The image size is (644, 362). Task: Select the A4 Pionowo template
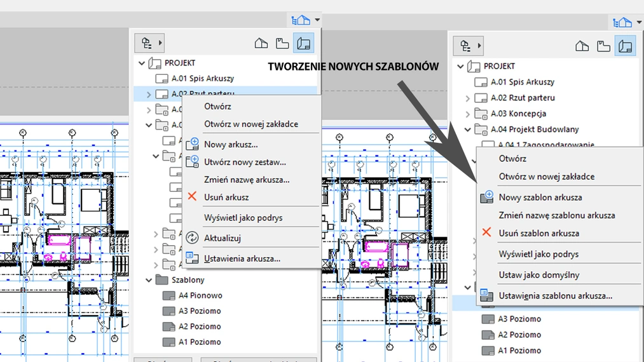[200, 295]
